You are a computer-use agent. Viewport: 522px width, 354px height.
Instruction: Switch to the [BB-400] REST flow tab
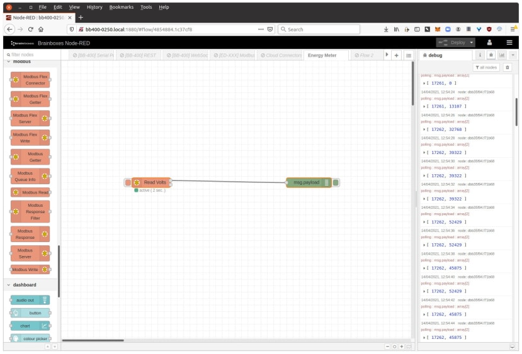click(x=138, y=55)
